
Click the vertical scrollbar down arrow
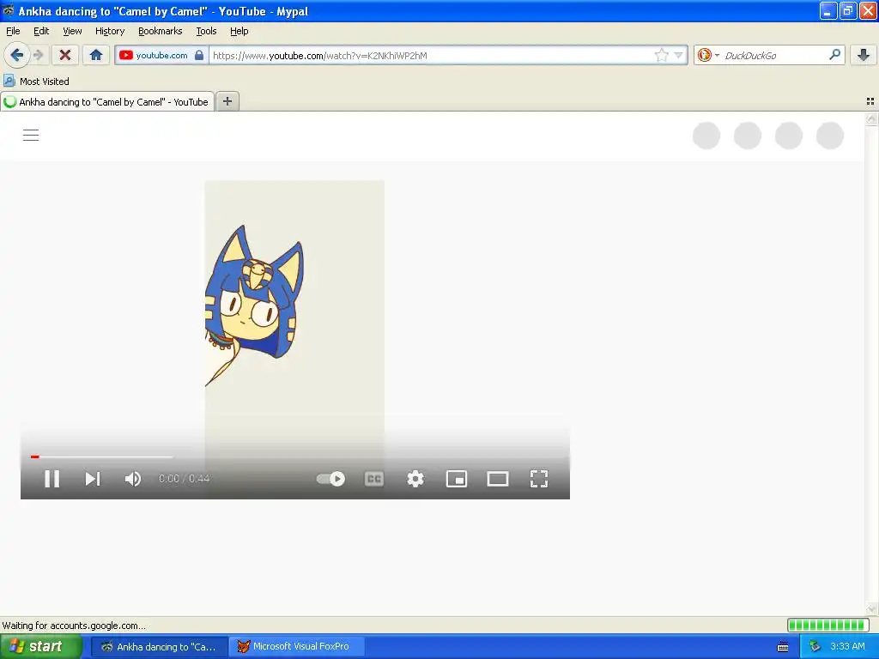(871, 609)
